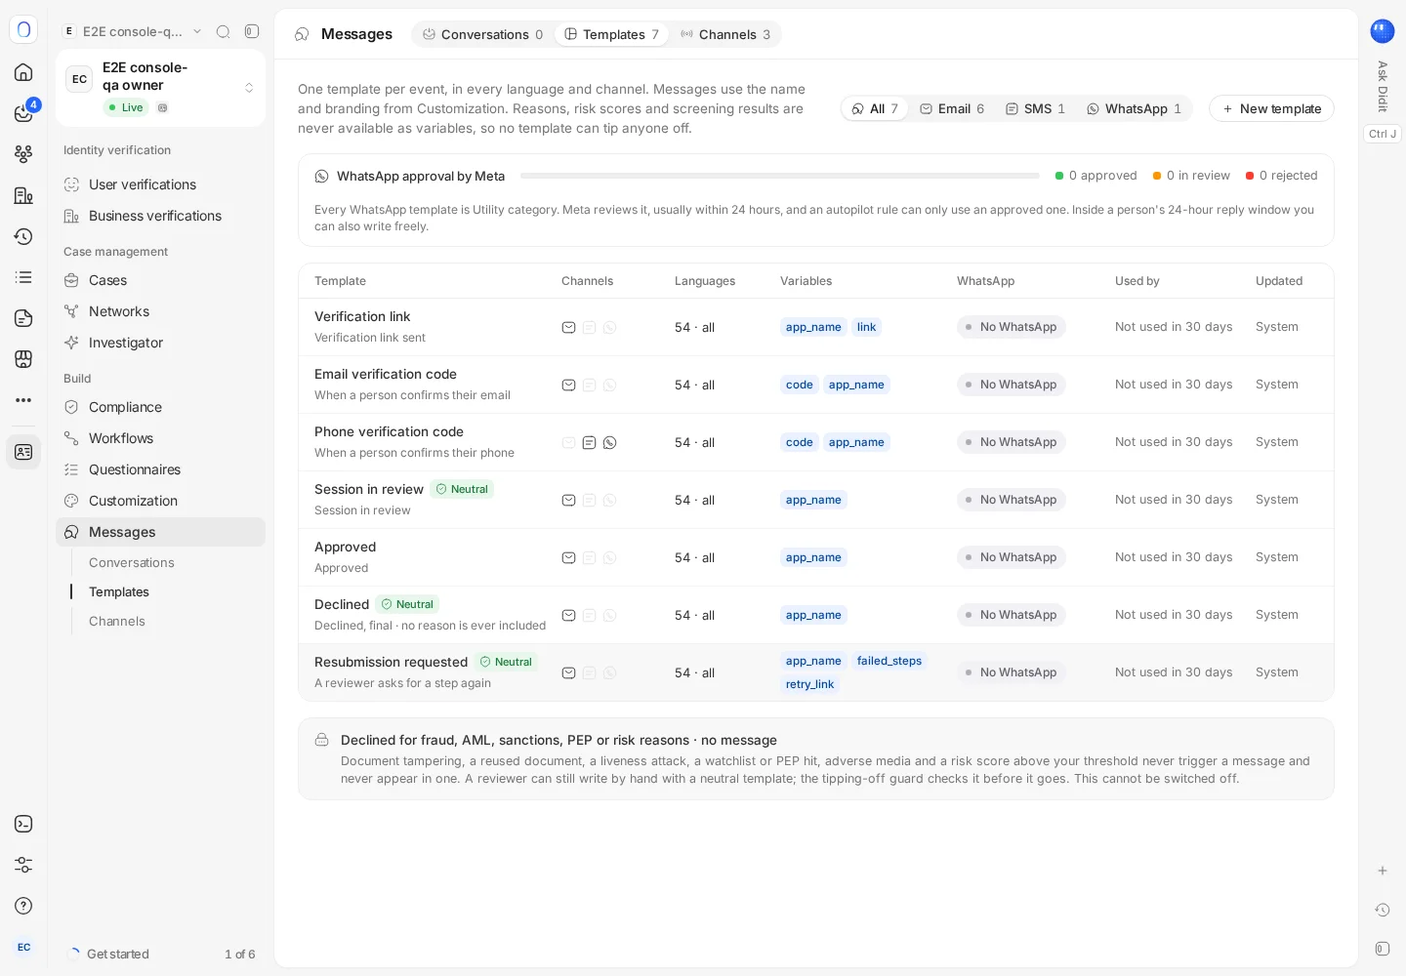Click the Get started onboarding progress
Screen dimensions: 1406x976
tap(160, 954)
